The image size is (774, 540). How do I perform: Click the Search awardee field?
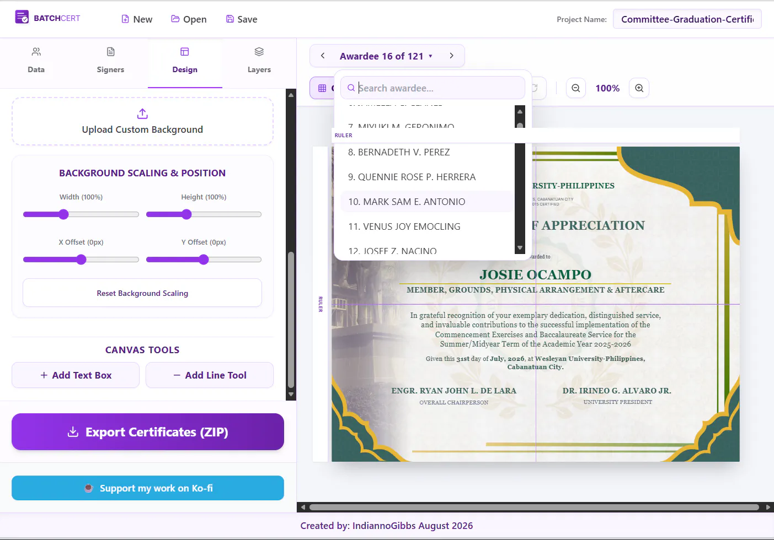(x=433, y=88)
